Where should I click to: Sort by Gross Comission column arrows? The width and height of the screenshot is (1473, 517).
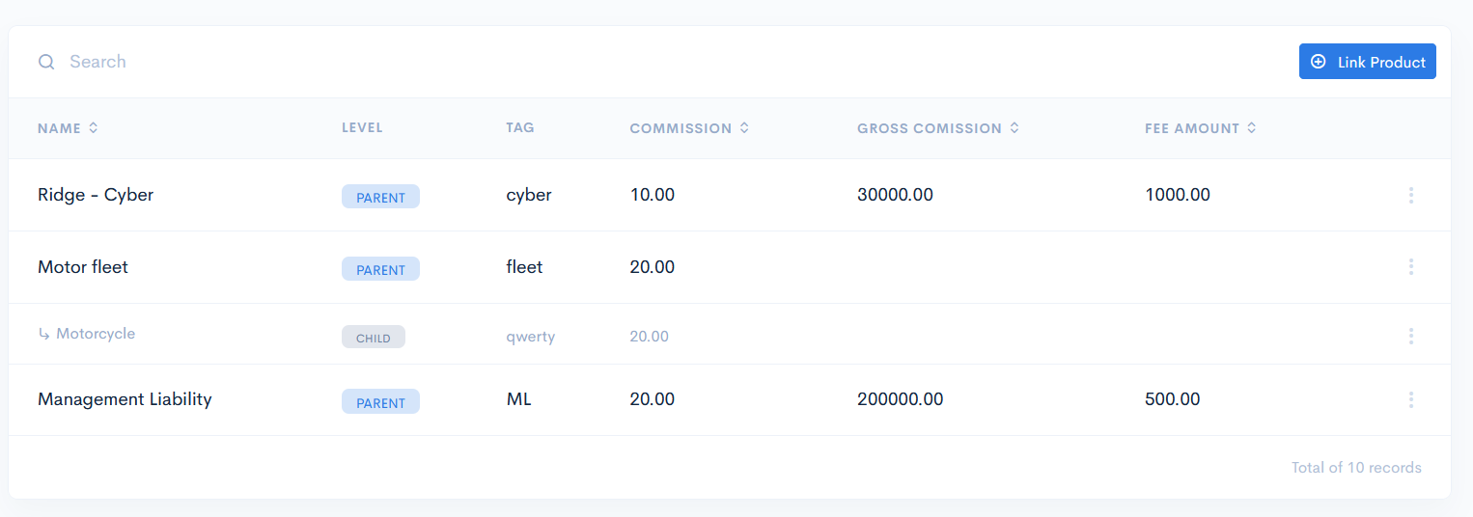coord(1014,128)
